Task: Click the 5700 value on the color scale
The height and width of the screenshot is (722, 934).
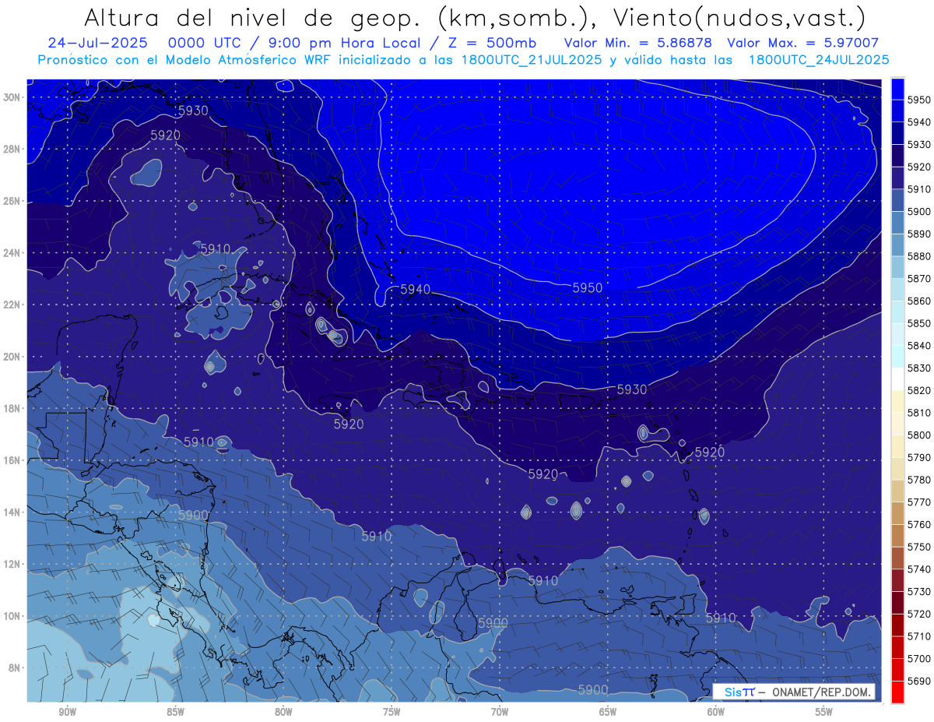Action: 919,659
